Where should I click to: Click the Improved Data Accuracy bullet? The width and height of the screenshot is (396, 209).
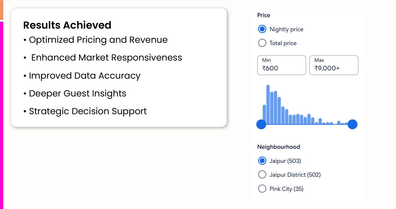tap(82, 76)
